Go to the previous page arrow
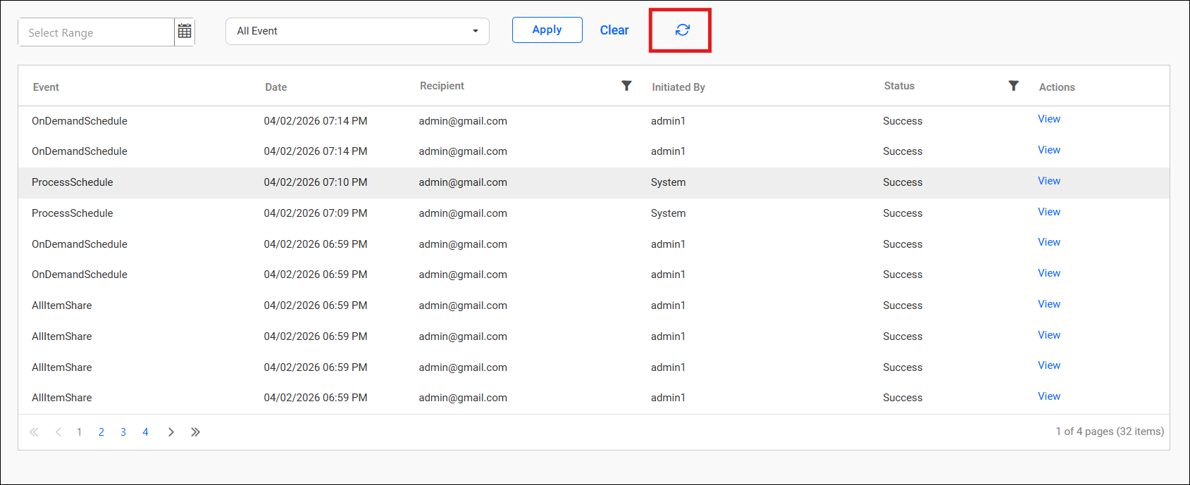This screenshot has height=485, width=1190. (58, 432)
